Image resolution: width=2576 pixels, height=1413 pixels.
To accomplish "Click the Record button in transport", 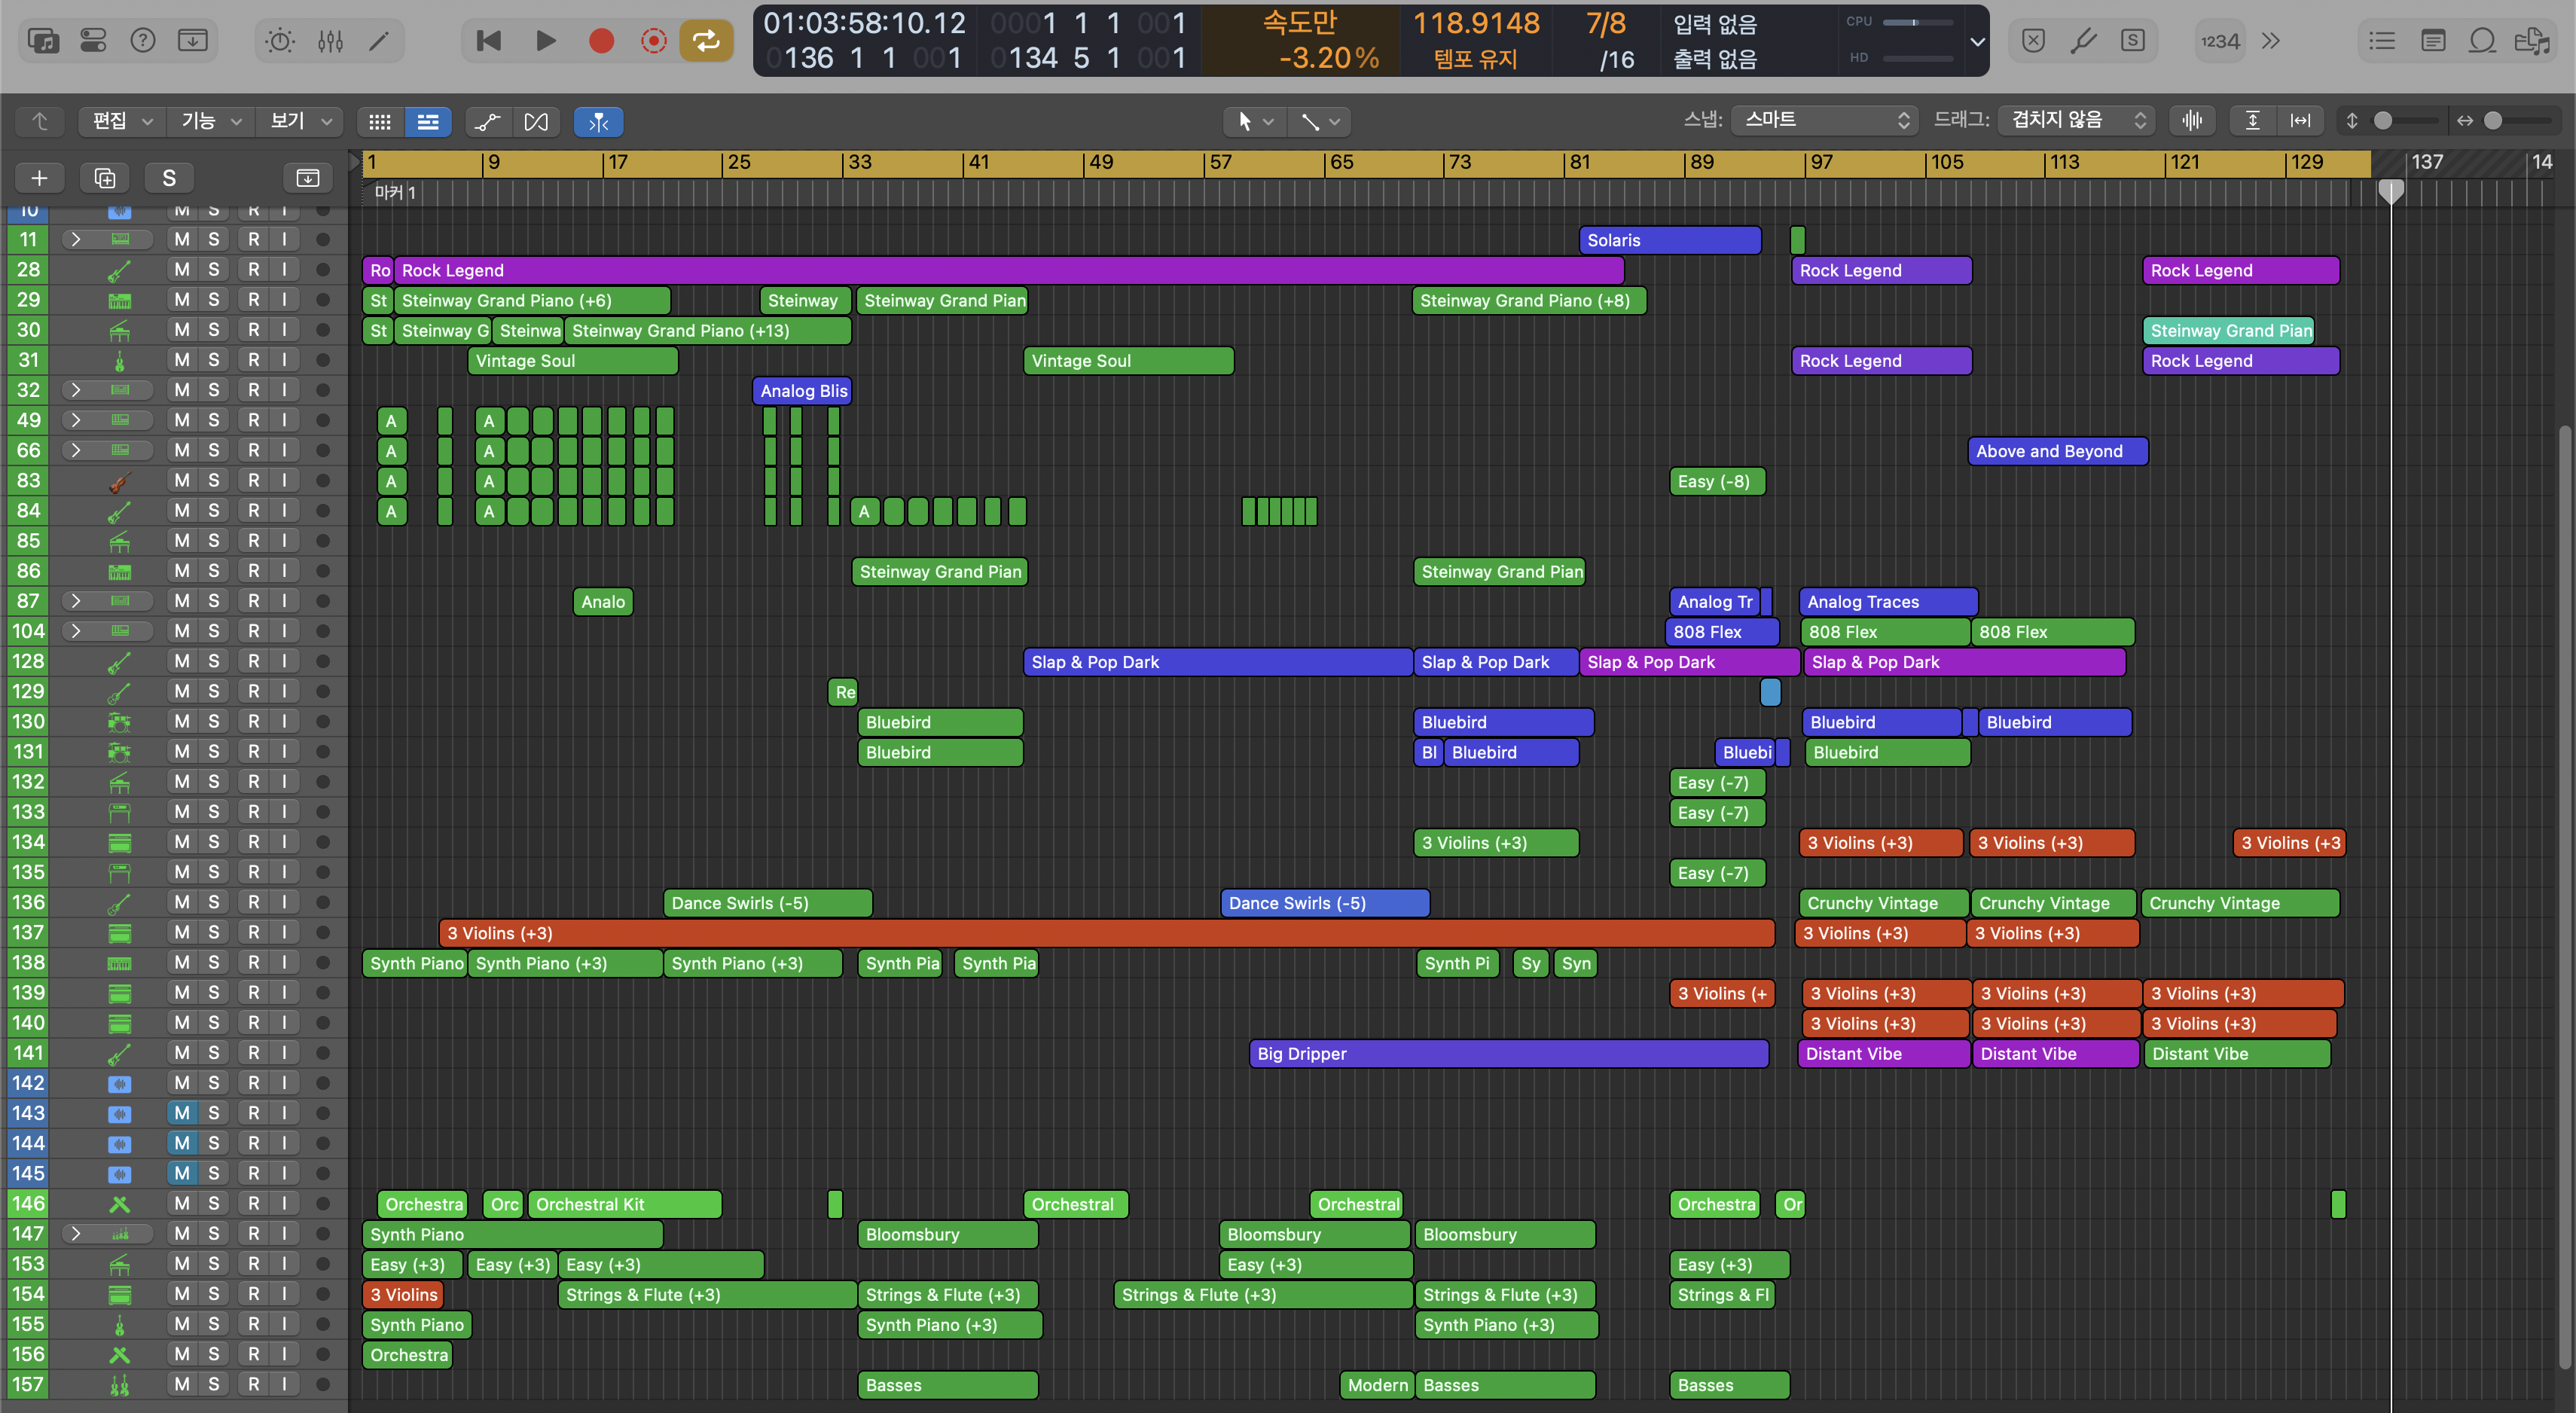I will point(601,41).
